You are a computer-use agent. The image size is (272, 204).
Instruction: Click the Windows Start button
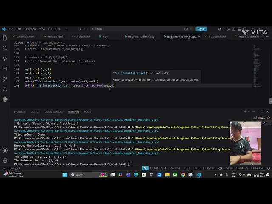[x=65, y=175]
